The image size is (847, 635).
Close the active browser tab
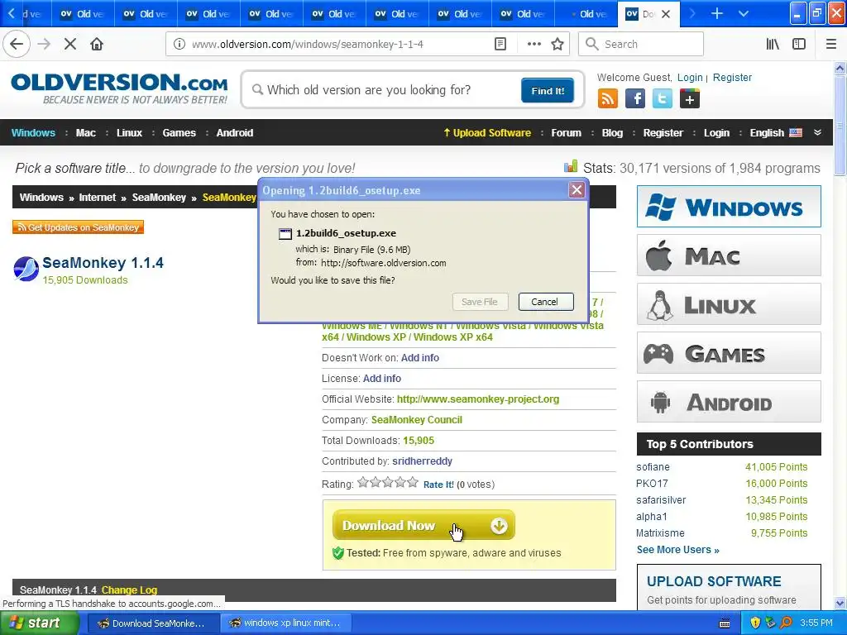666,14
